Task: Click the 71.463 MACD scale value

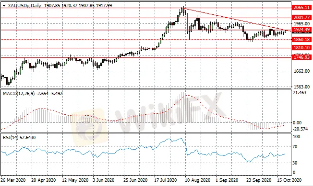Action: coord(300,93)
